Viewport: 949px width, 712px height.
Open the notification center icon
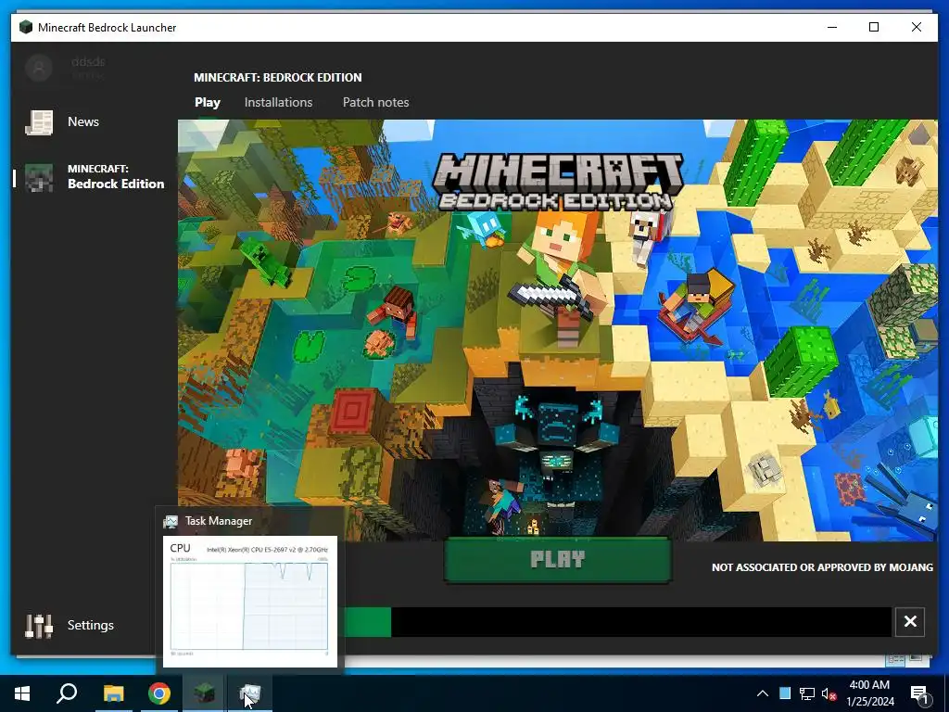(x=920, y=695)
